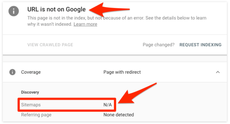Screen dimensions: 230x124
Task: Click the red arrow pointing to Sitemaps
Action: pos(138,93)
